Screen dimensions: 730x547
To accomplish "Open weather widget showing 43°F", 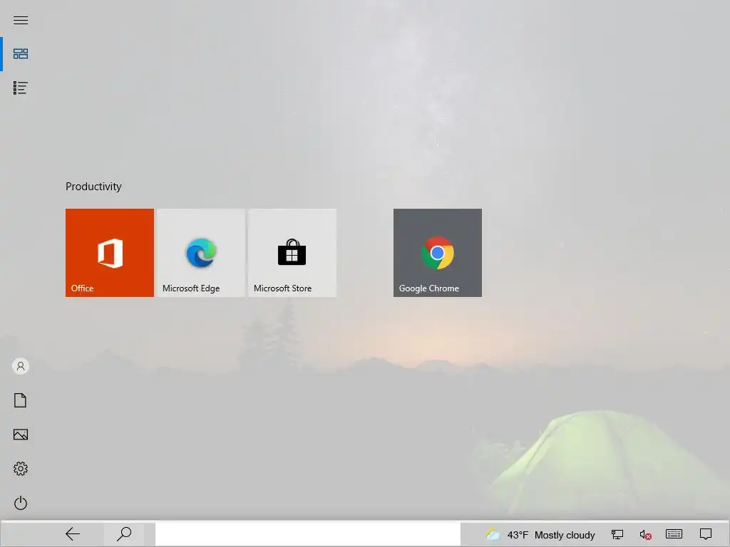I will tap(540, 535).
